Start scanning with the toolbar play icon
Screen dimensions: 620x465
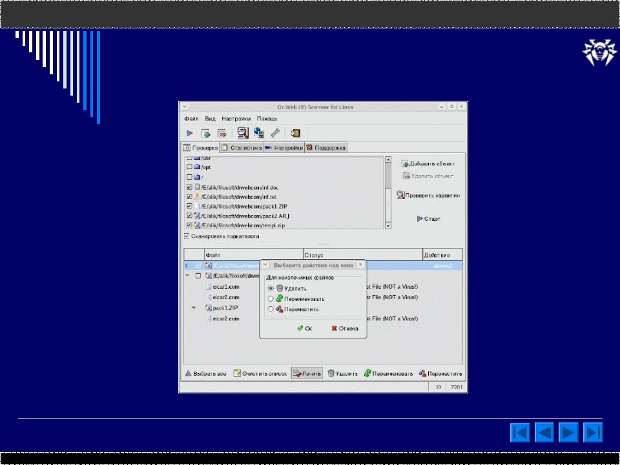190,133
